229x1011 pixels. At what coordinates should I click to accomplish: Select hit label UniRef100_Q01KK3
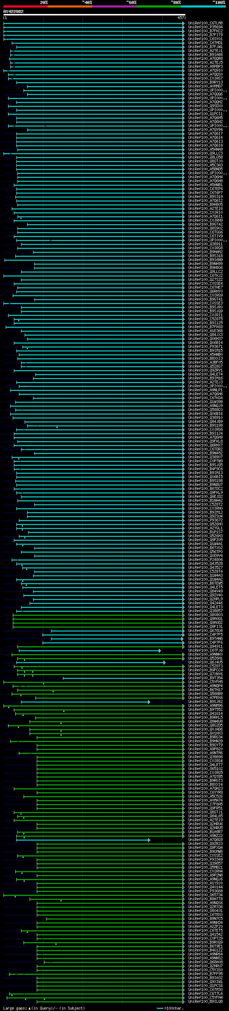[205, 733]
